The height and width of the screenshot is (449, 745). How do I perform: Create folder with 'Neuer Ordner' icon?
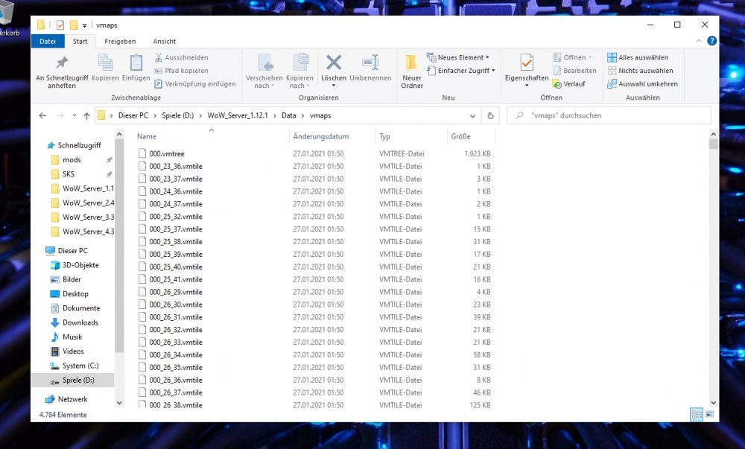(x=411, y=63)
